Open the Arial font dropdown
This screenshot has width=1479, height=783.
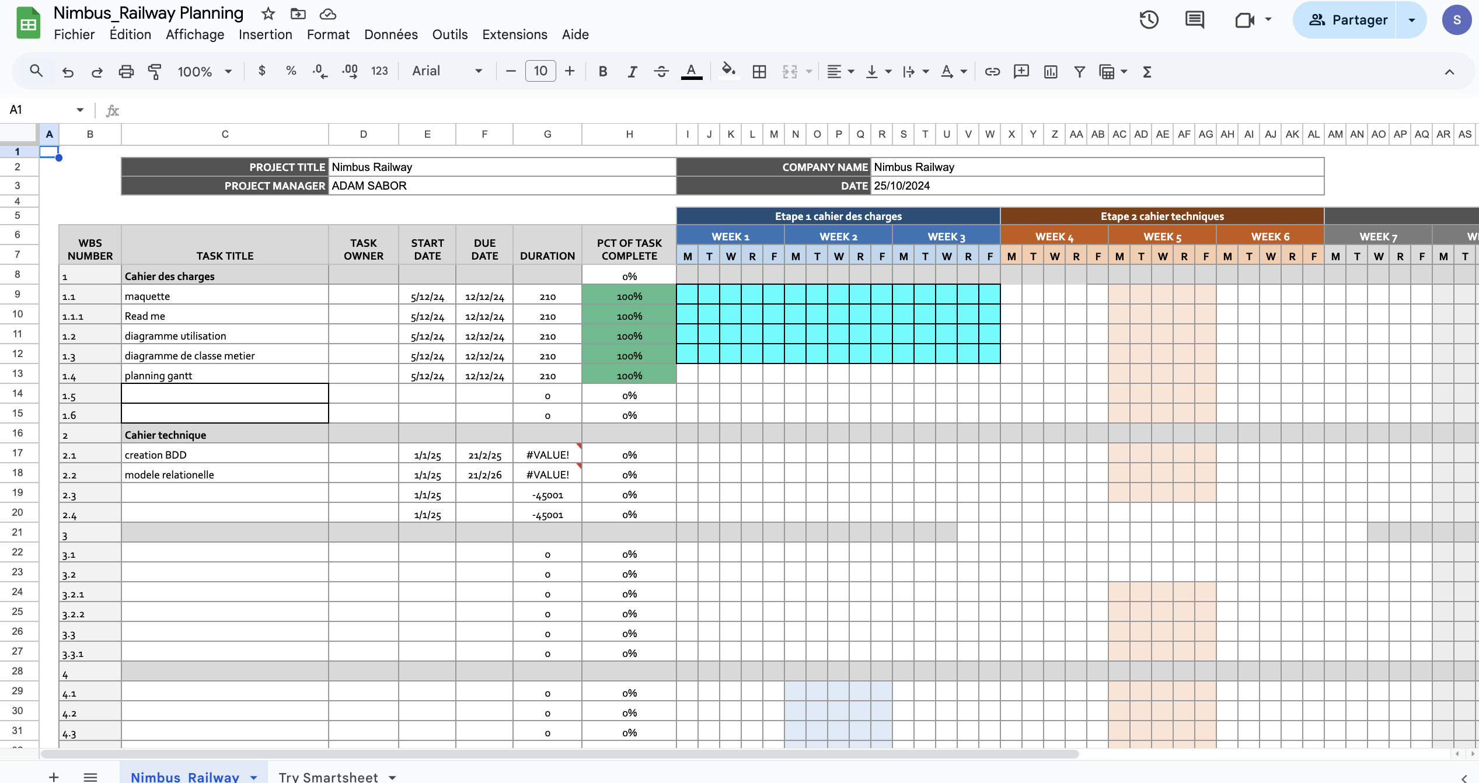447,71
